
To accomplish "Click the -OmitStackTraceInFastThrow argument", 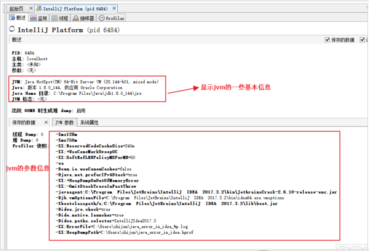I will pos(96,186).
